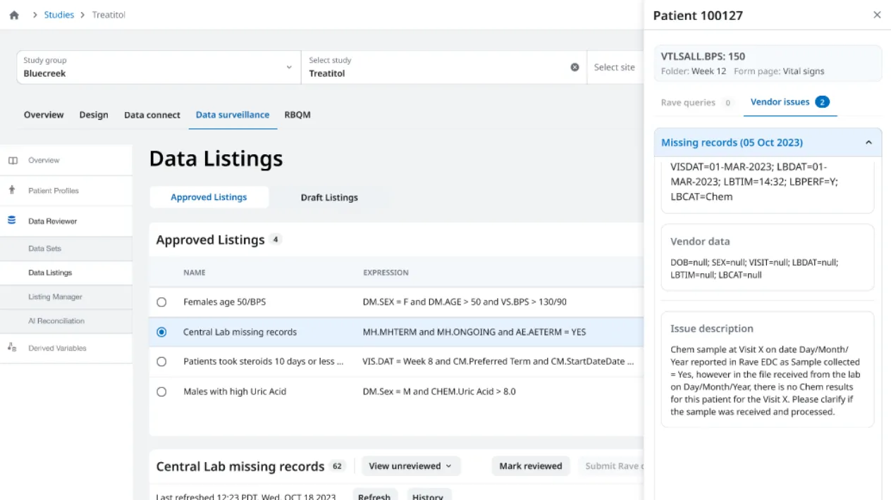
Task: Open the View unreviewed dropdown
Action: click(x=411, y=465)
